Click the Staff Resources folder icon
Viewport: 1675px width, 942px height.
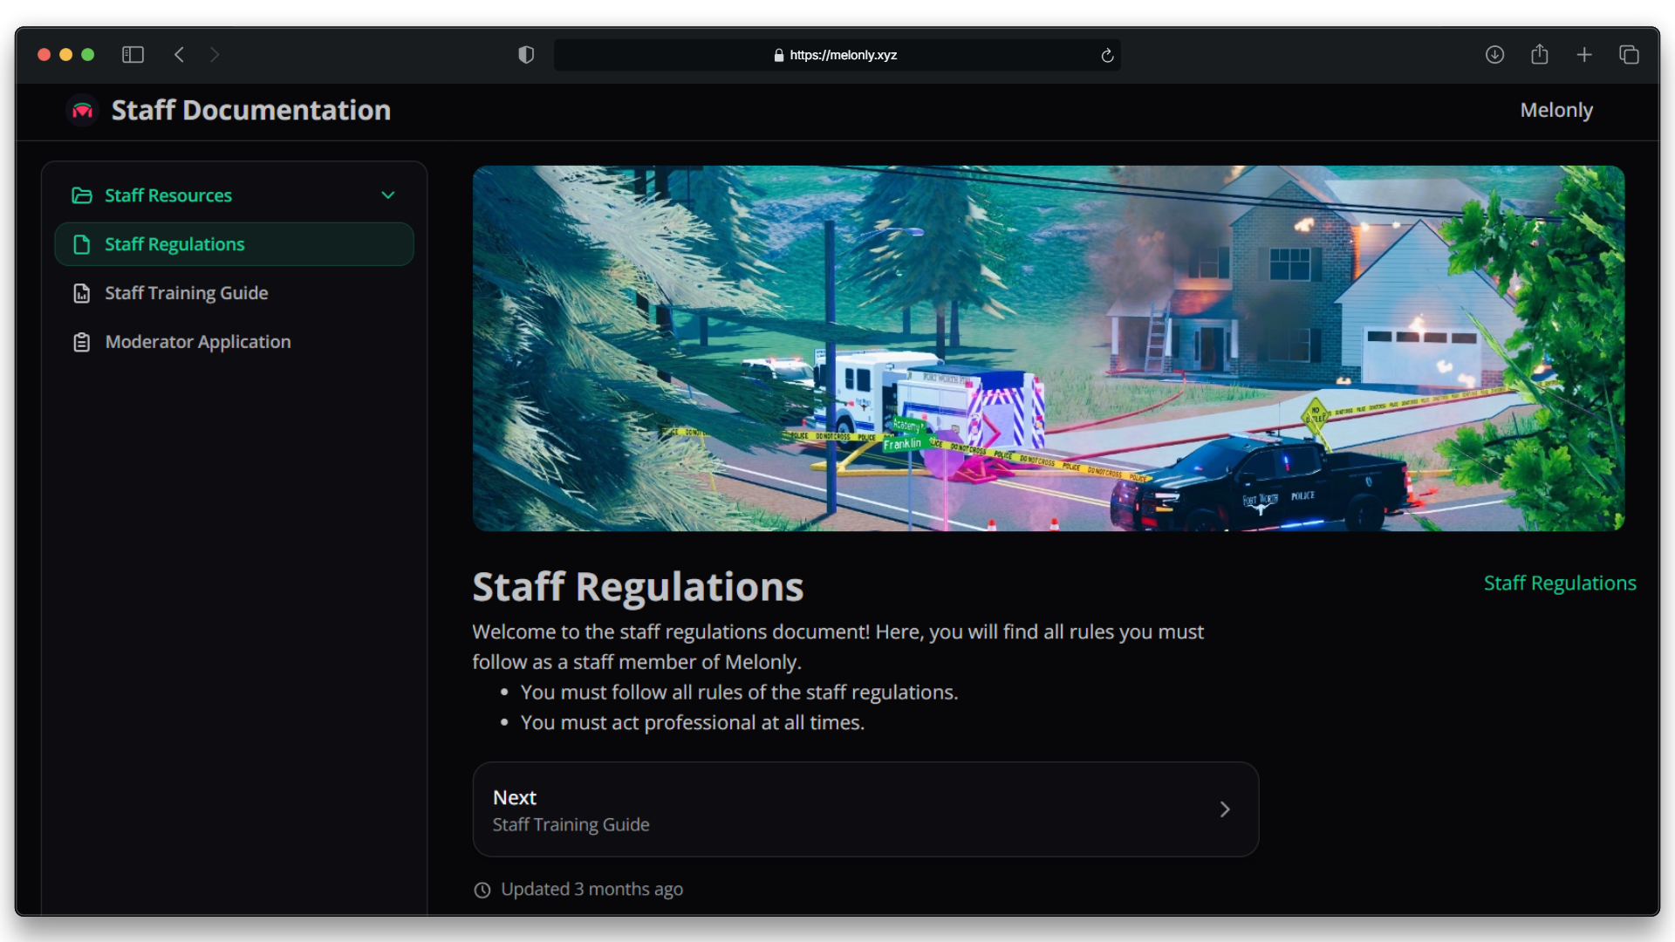pos(82,195)
